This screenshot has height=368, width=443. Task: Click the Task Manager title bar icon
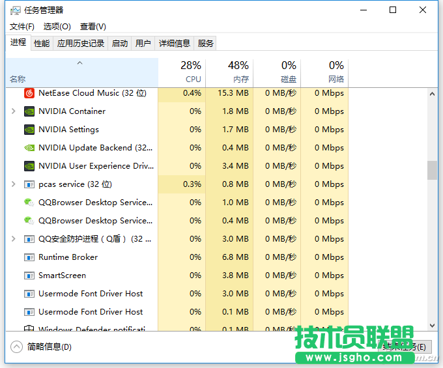pos(15,10)
